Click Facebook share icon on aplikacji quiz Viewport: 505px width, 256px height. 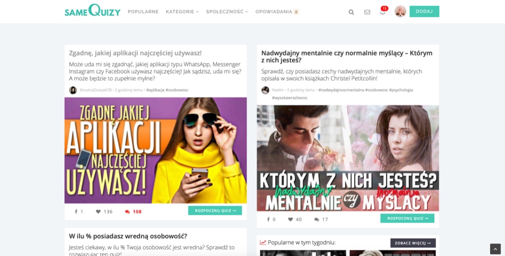pos(76,212)
